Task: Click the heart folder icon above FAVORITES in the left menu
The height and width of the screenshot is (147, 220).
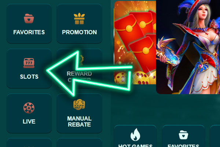Action: pos(29,18)
